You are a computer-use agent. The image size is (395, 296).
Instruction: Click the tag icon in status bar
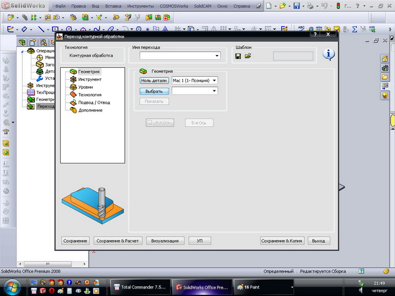coord(386,271)
